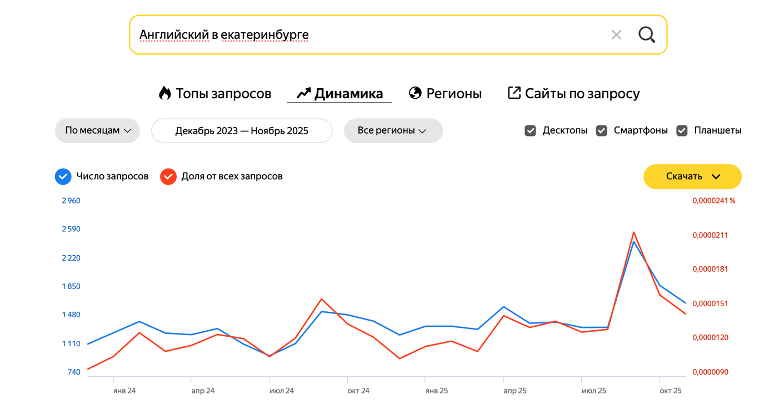
Task: Open the Сайты по запросу link
Action: [582, 94]
